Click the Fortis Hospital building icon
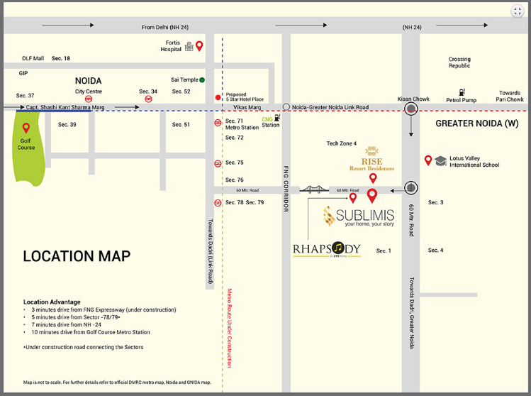Viewport: 531px width, 396px height. (x=189, y=46)
